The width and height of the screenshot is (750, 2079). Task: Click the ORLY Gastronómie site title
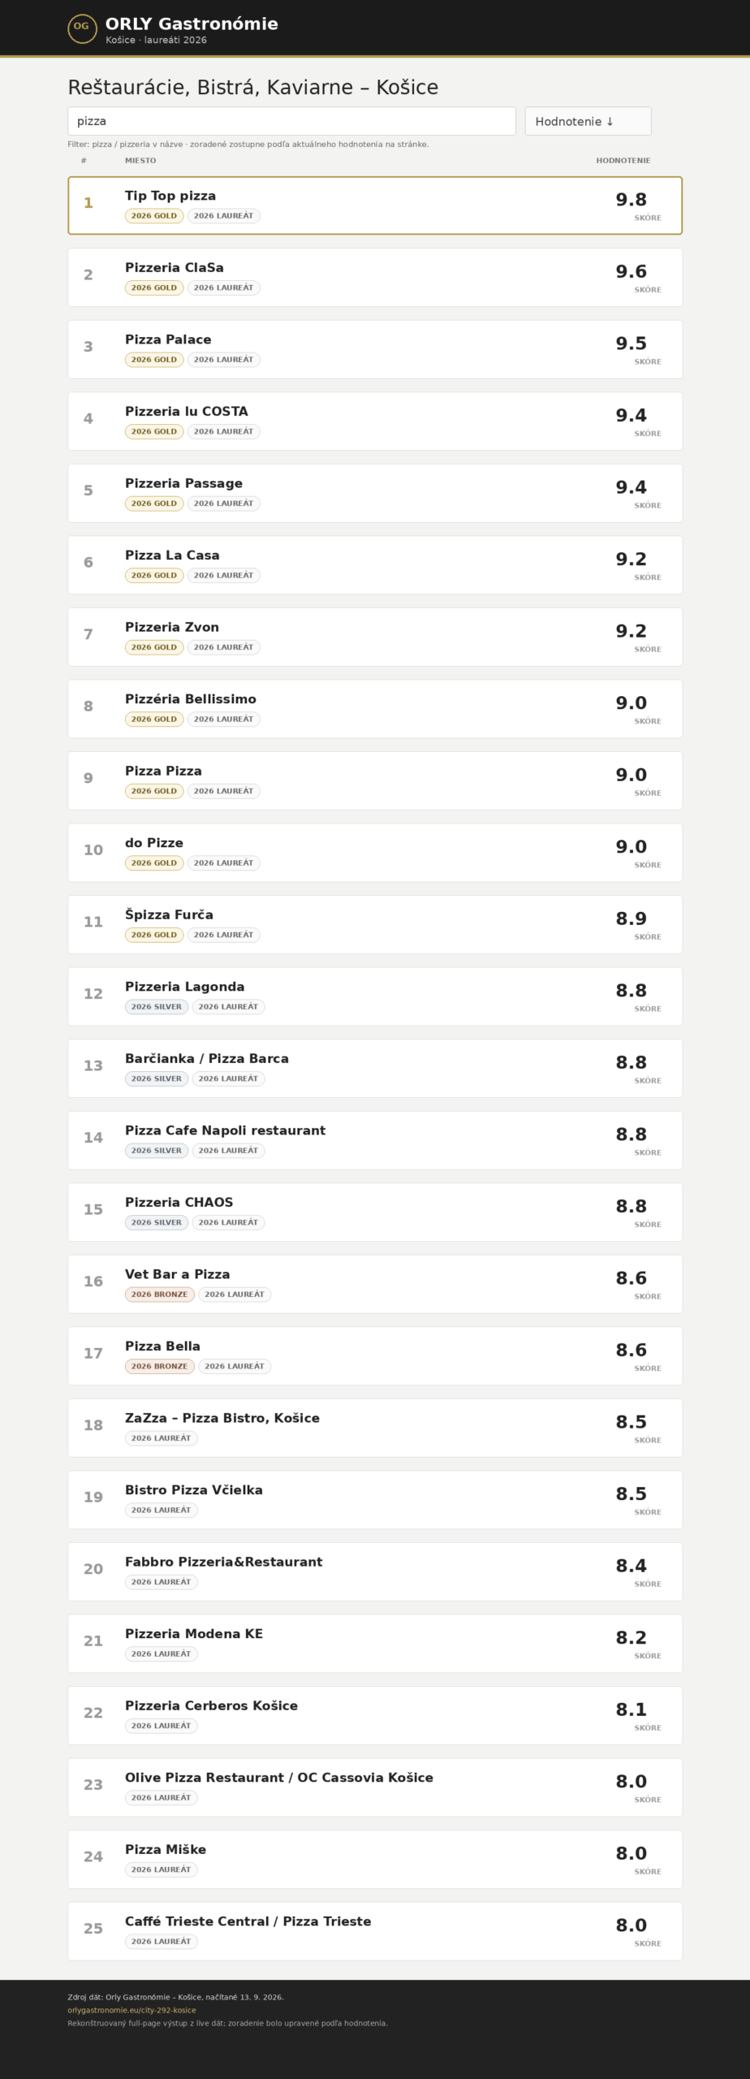tap(192, 24)
